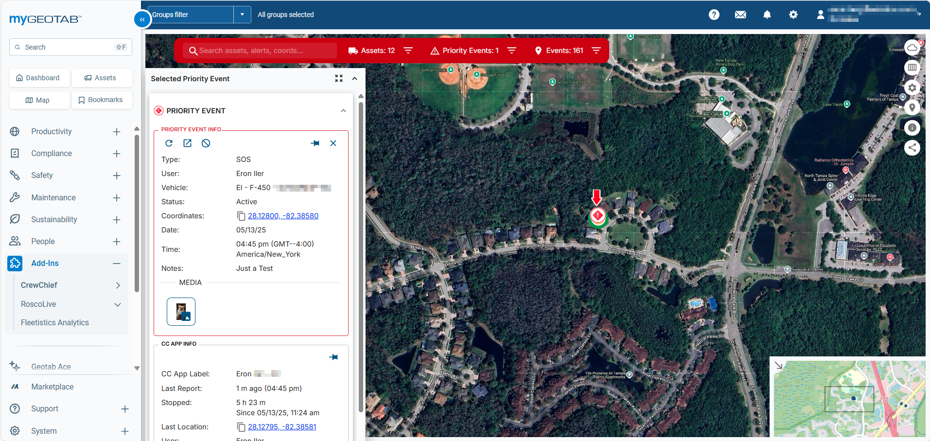The image size is (930, 441).
Task: Open the Priority Events filter icon
Action: pos(511,51)
